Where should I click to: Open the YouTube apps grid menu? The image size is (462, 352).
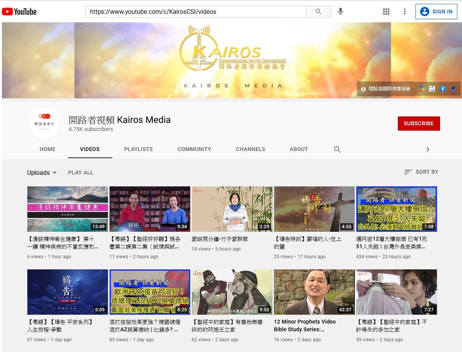[x=386, y=12]
